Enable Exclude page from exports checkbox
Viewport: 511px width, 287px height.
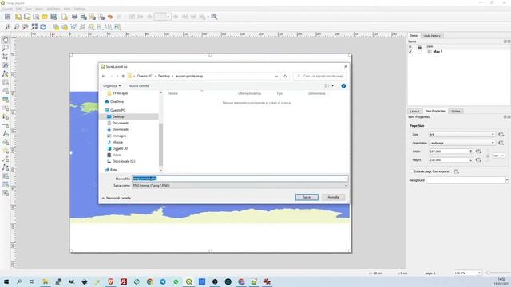coord(411,171)
